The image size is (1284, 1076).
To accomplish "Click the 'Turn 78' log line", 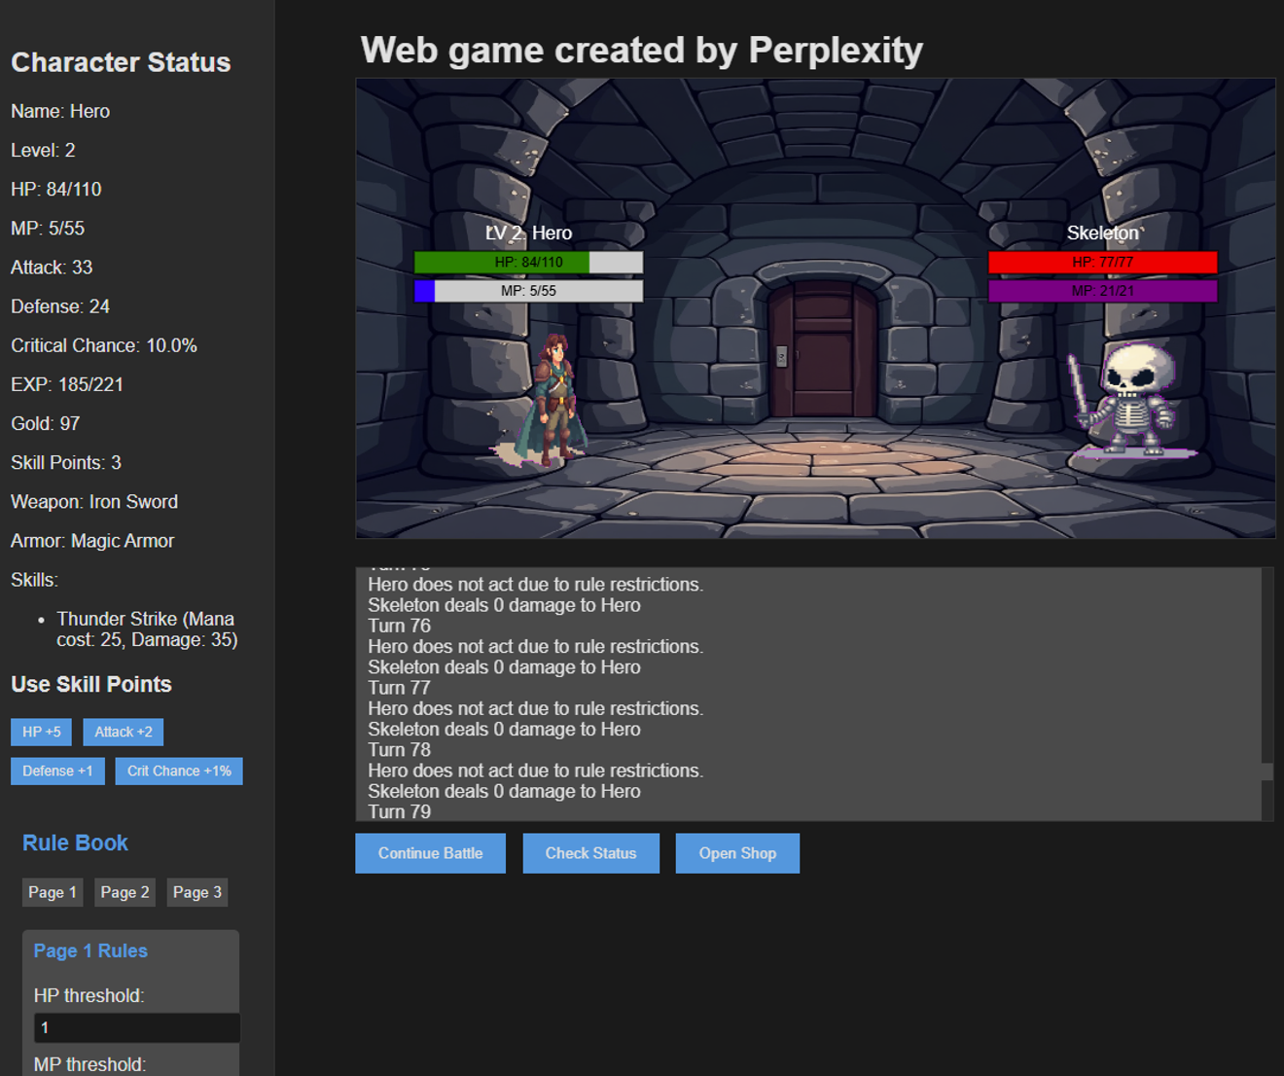I will [x=399, y=750].
